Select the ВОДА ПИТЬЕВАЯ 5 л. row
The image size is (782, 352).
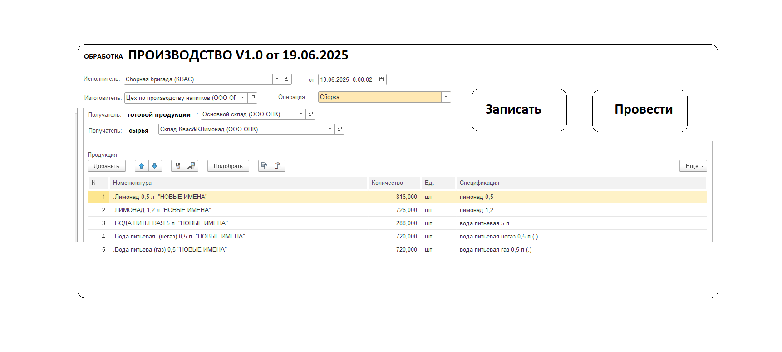pyautogui.click(x=171, y=223)
